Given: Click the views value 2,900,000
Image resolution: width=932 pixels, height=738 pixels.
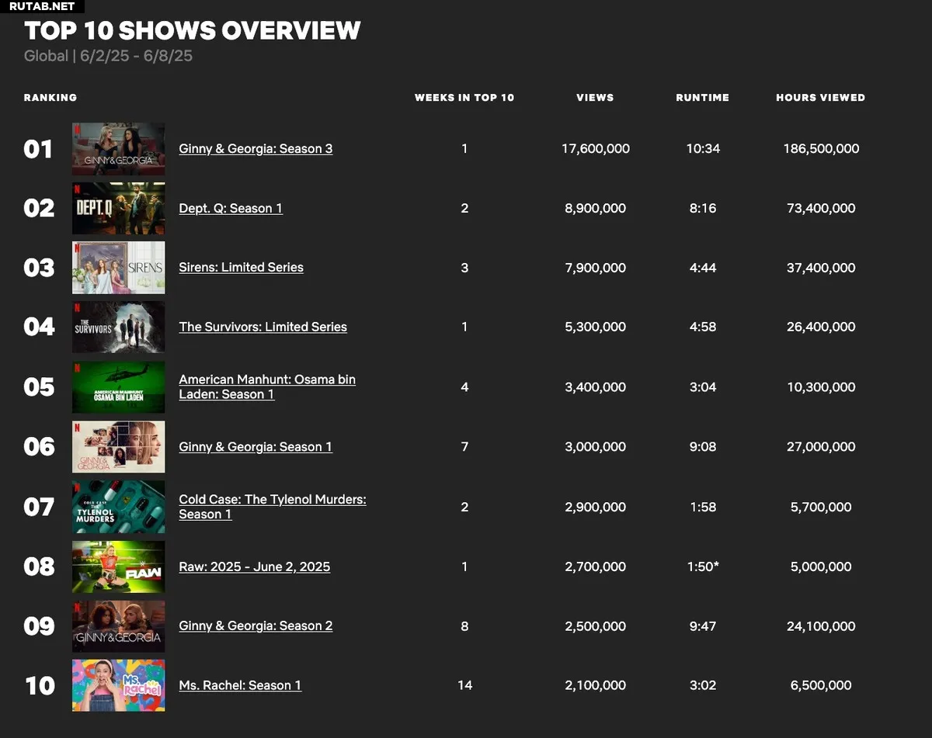Looking at the screenshot, I should tap(596, 507).
